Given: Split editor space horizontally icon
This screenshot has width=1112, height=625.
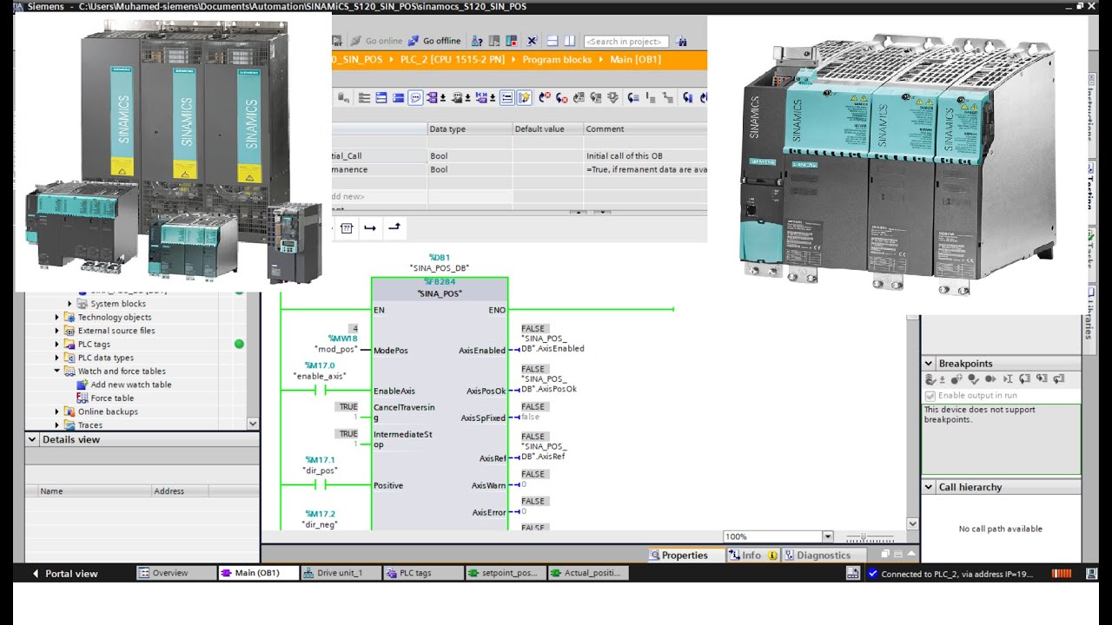Looking at the screenshot, I should [x=553, y=41].
